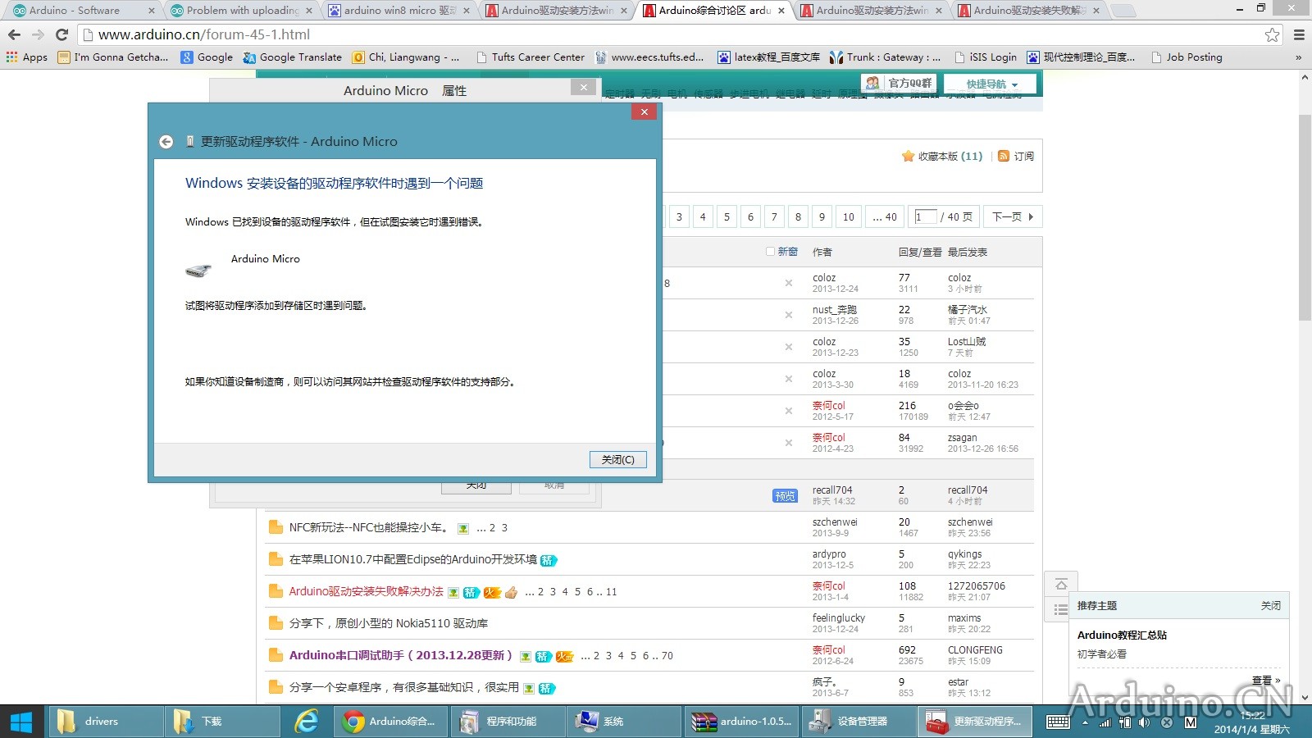Click image attachment icon on NFC thread
This screenshot has height=738, width=1312.
pyautogui.click(x=463, y=528)
